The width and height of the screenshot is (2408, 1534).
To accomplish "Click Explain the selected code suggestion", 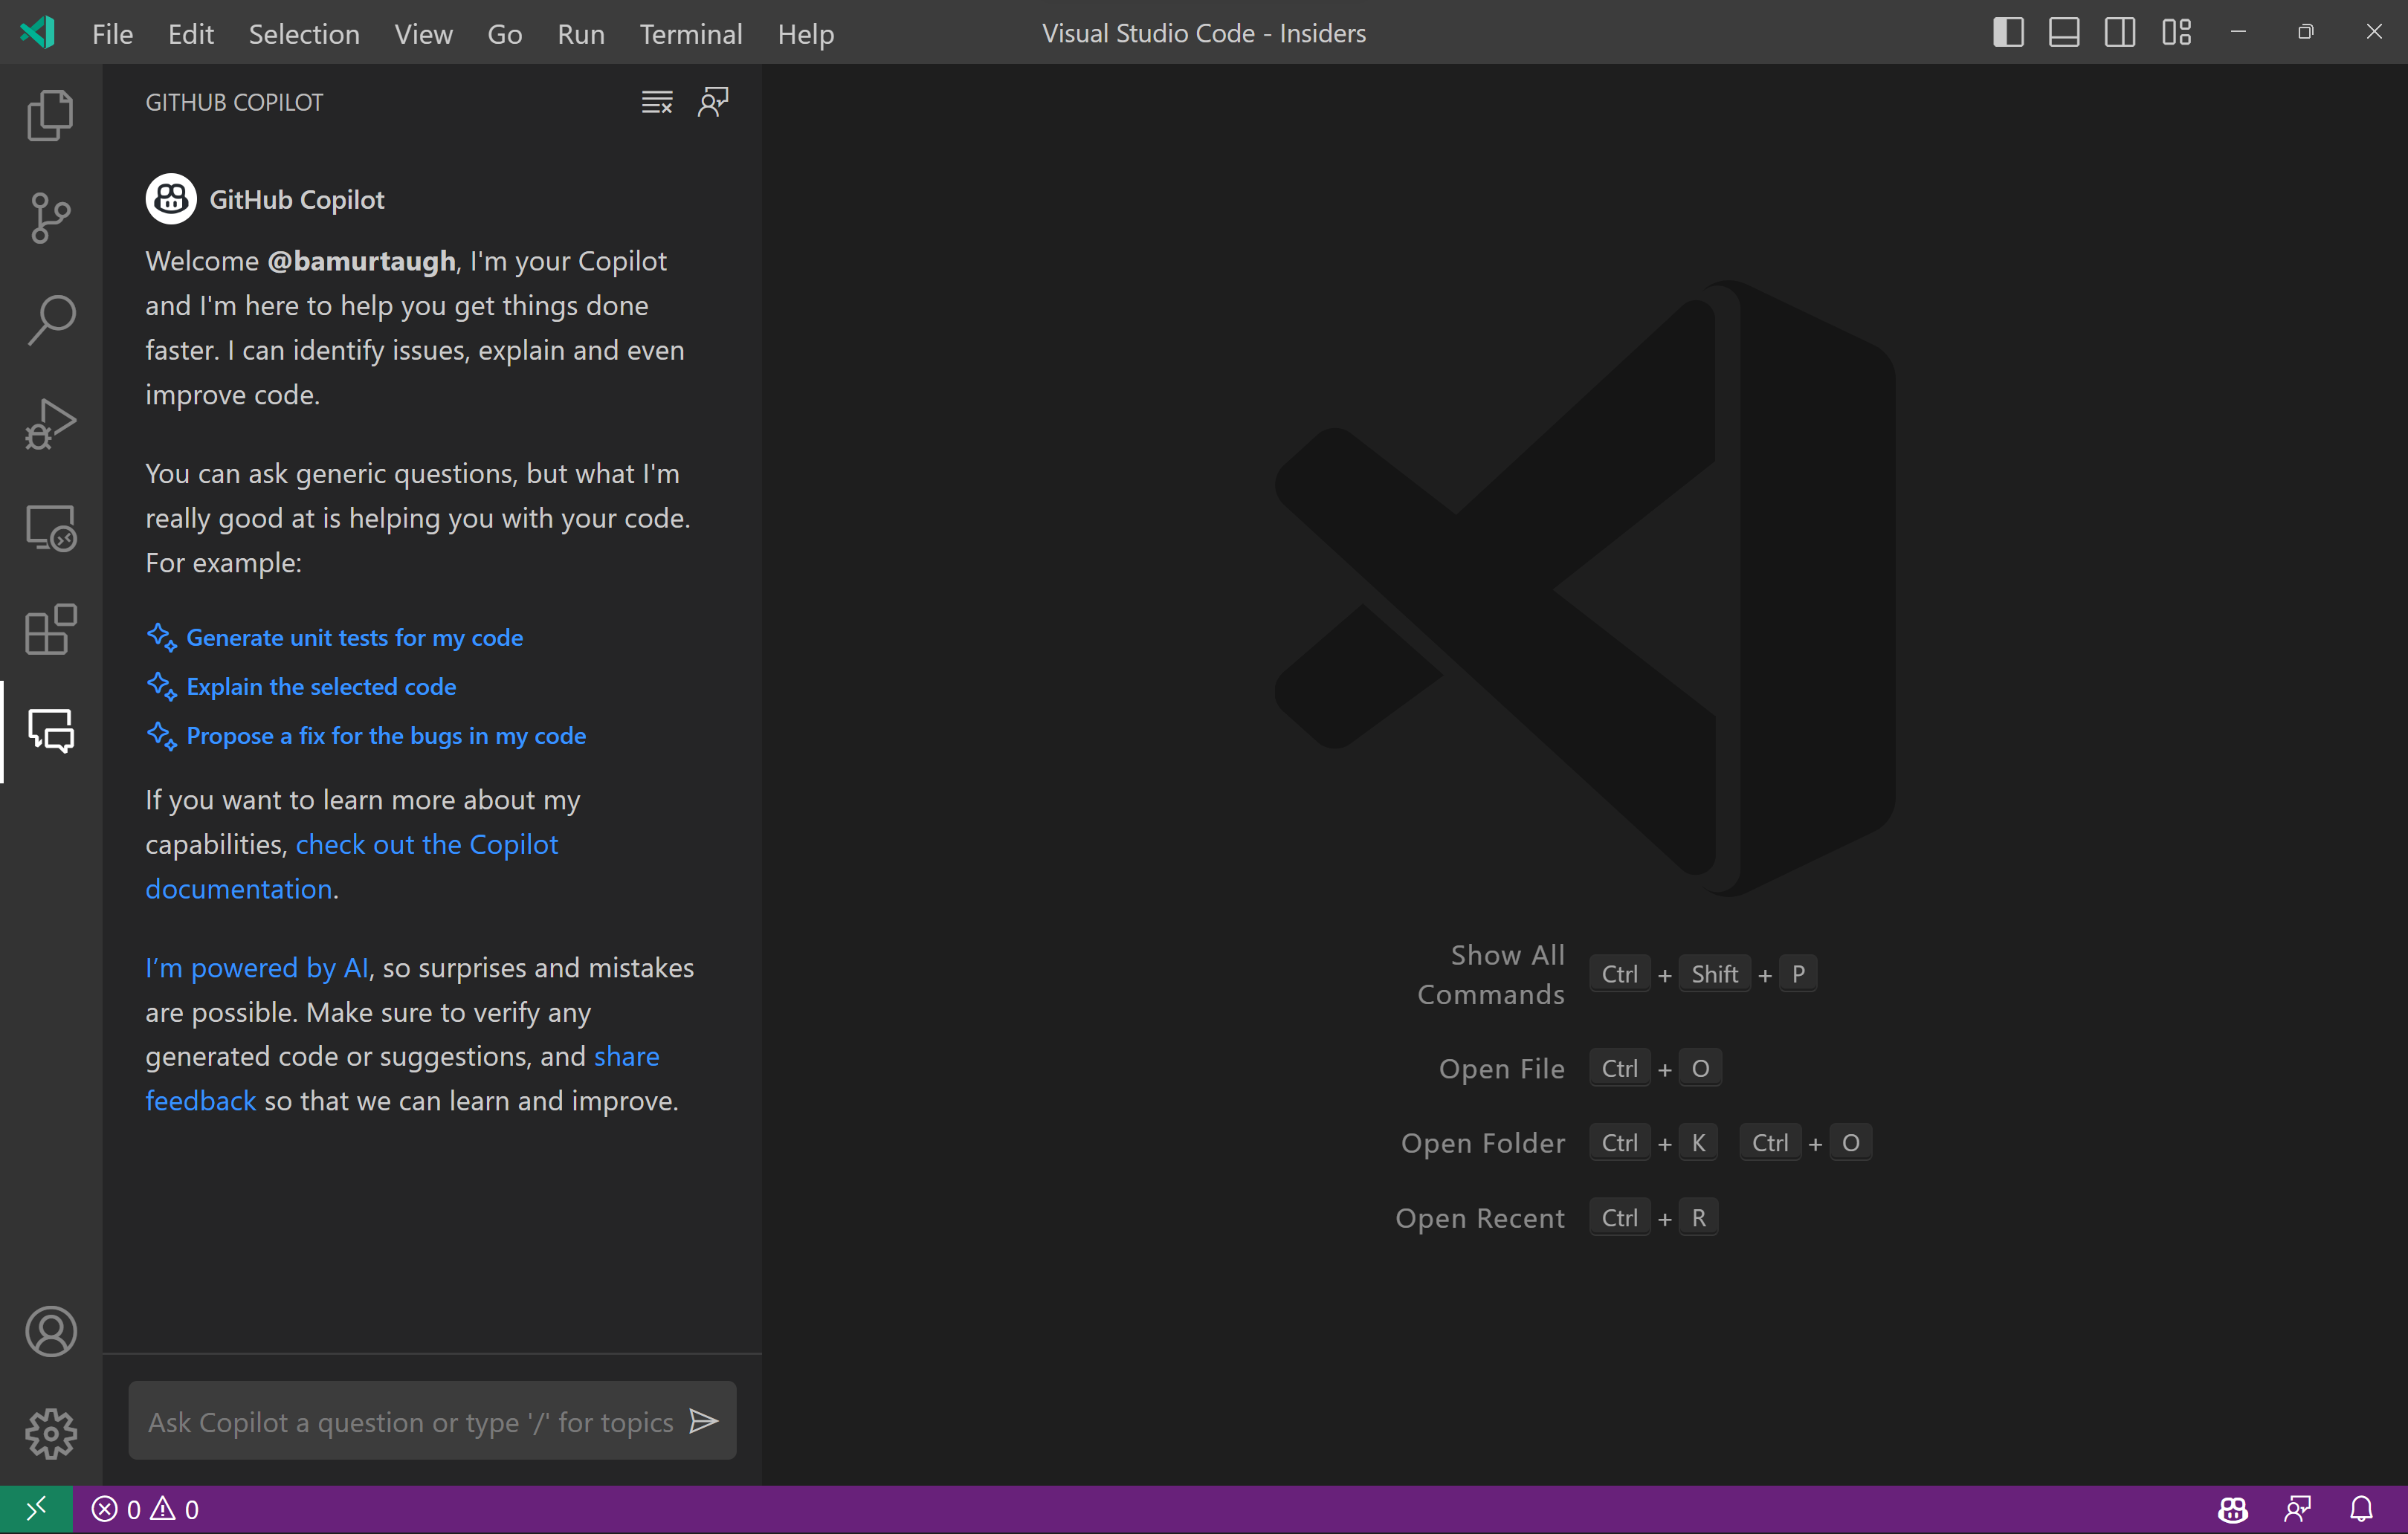I will coord(320,686).
